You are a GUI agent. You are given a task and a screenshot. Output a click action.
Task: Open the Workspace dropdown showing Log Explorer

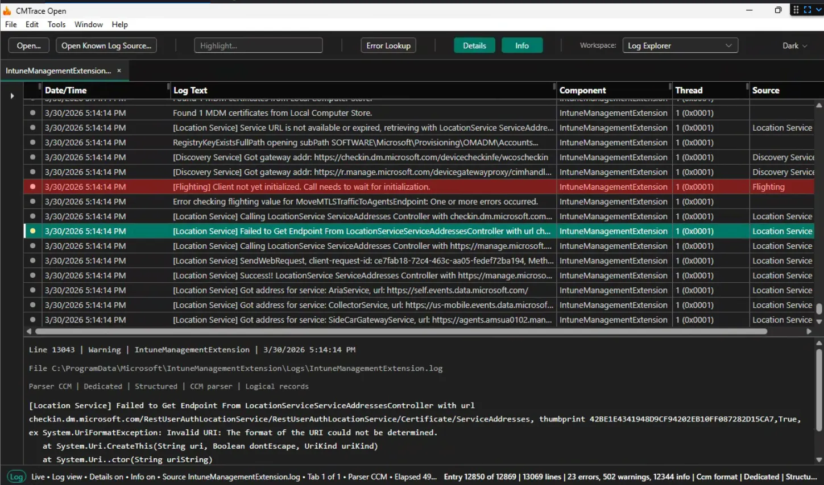click(680, 45)
